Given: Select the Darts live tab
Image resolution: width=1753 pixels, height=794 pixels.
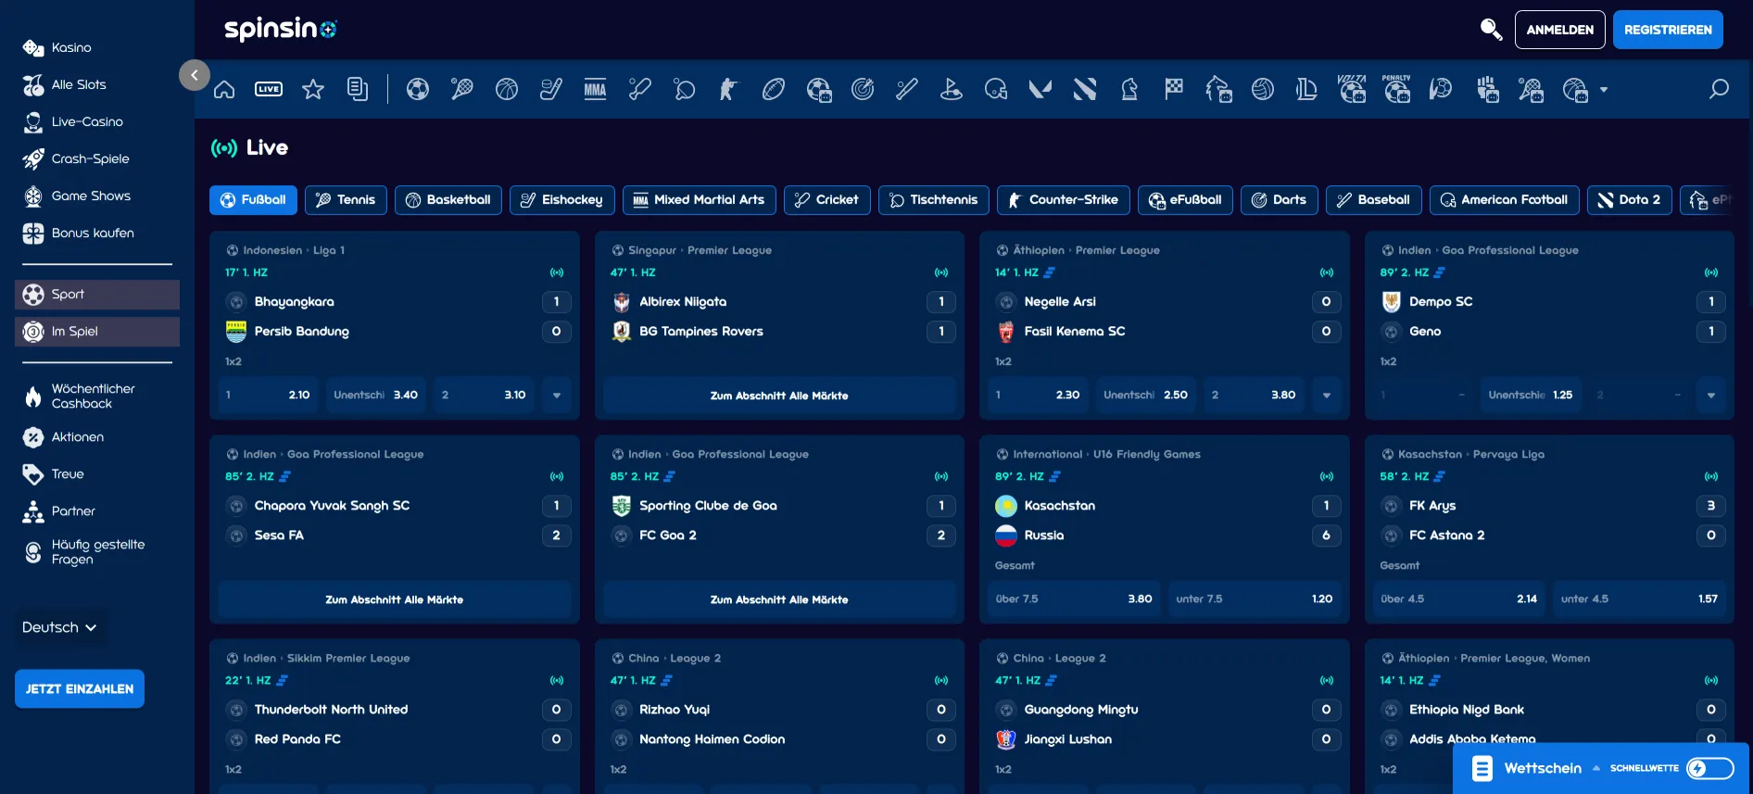Looking at the screenshot, I should coord(1280,200).
